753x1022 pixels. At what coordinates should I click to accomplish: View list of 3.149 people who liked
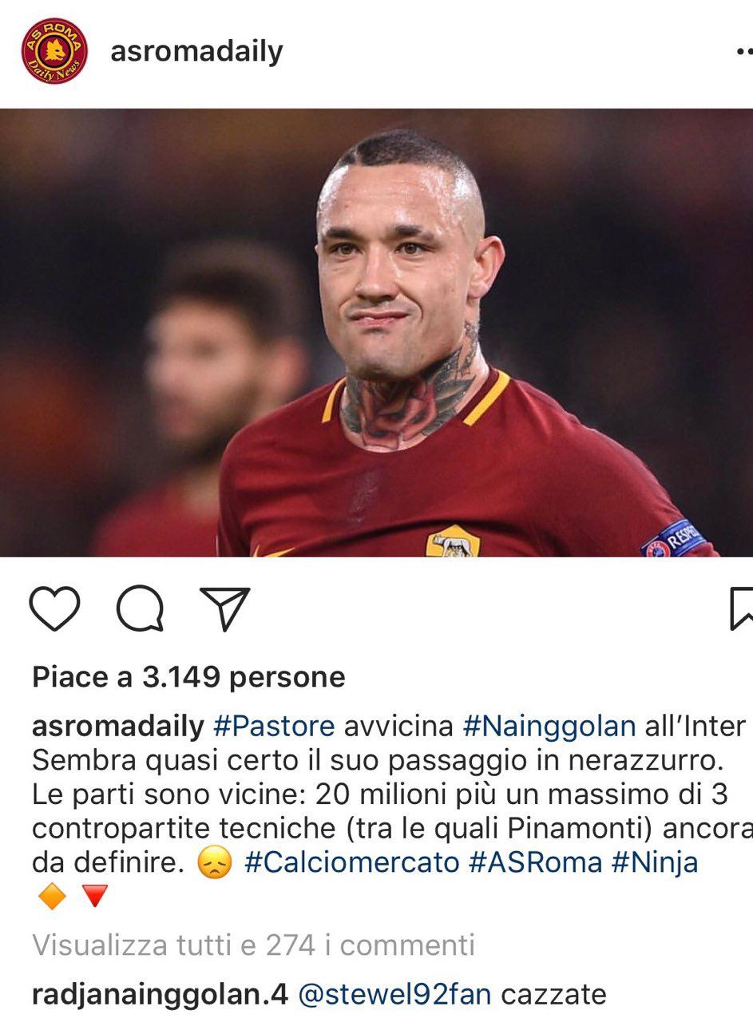[188, 677]
